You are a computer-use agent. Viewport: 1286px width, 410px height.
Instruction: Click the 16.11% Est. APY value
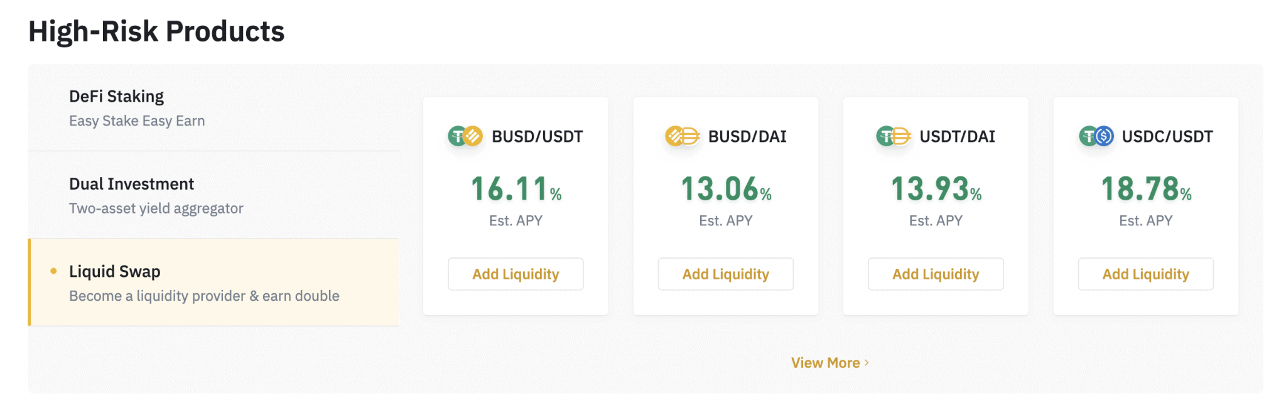click(x=516, y=189)
